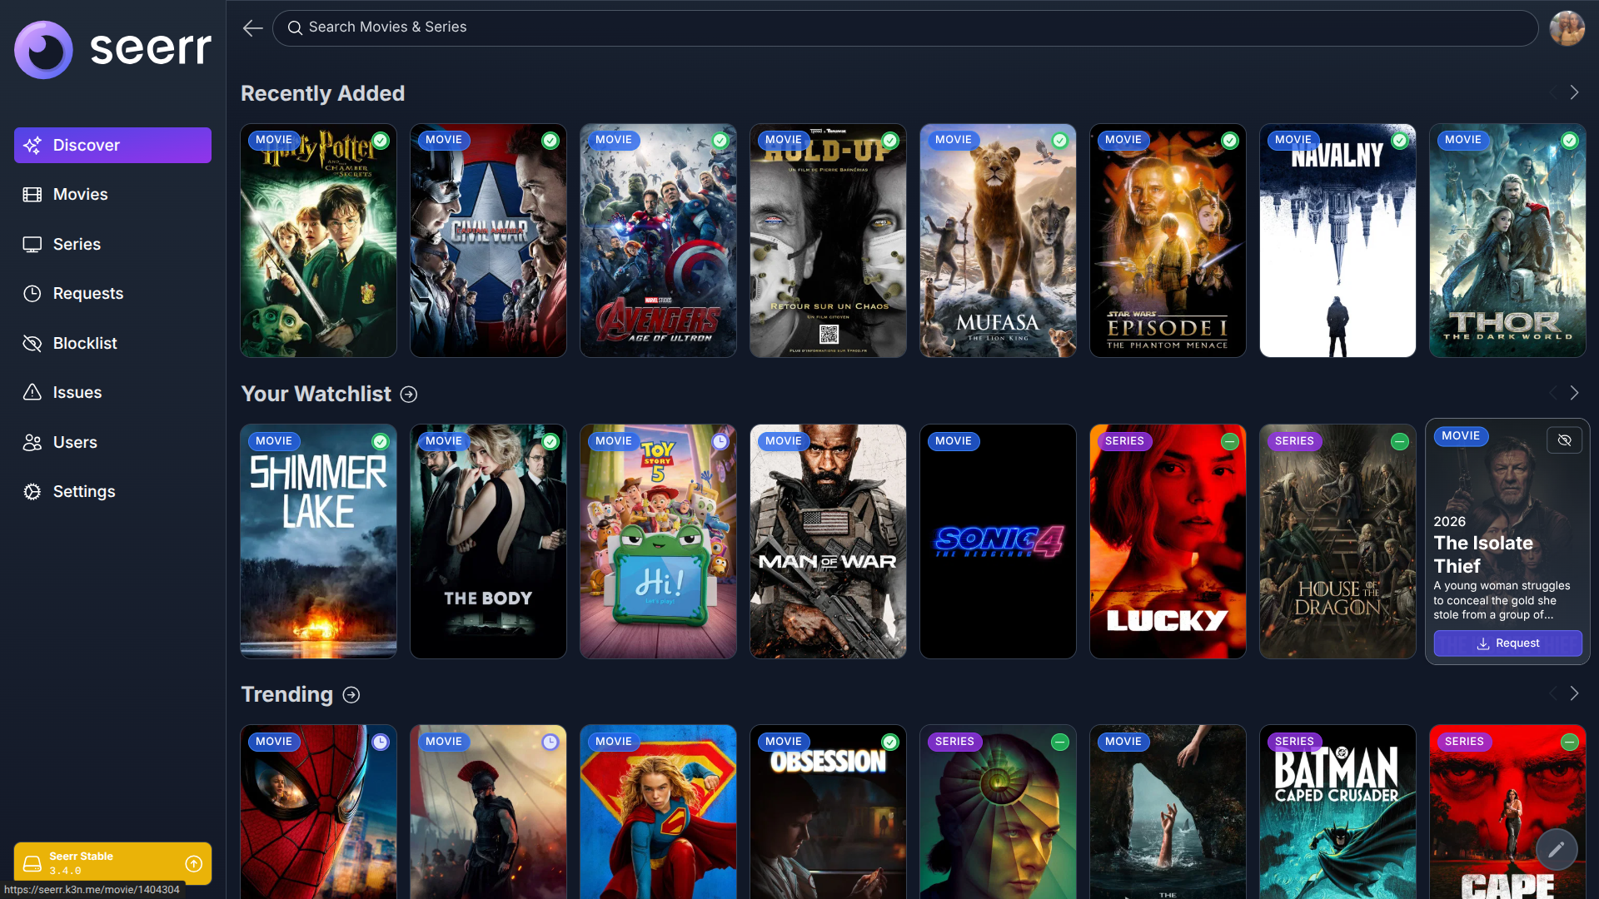
Task: Go back with the left arrow
Action: click(252, 27)
